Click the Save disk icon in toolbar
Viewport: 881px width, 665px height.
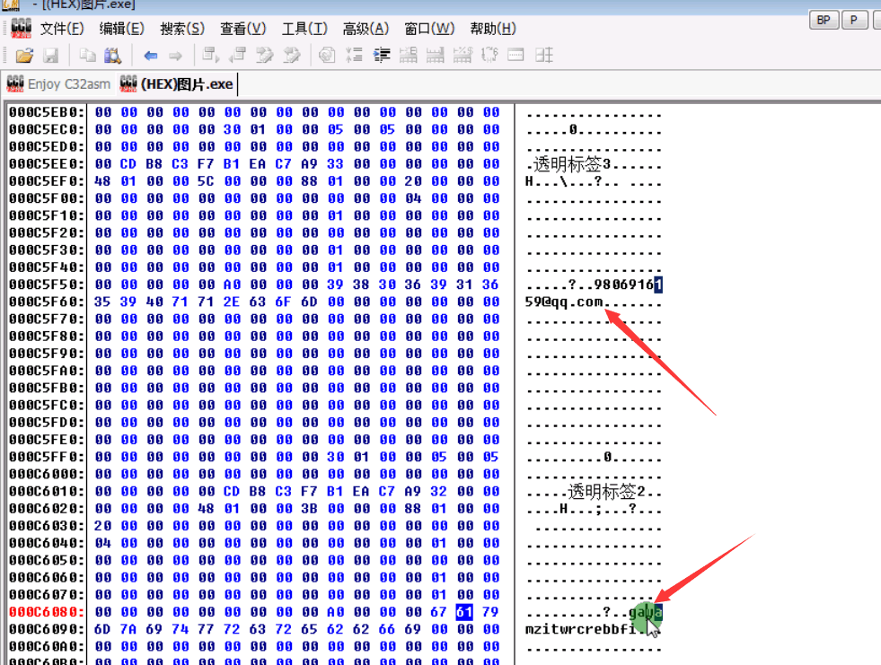50,56
